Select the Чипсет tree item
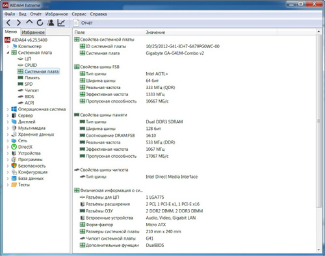This screenshot has height=256, width=325. coord(32,90)
